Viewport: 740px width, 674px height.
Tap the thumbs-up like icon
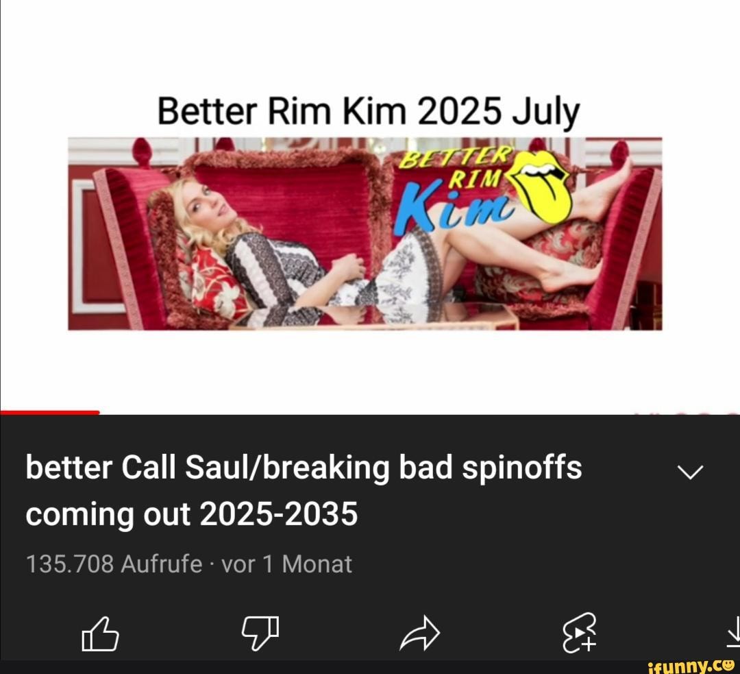click(x=100, y=634)
